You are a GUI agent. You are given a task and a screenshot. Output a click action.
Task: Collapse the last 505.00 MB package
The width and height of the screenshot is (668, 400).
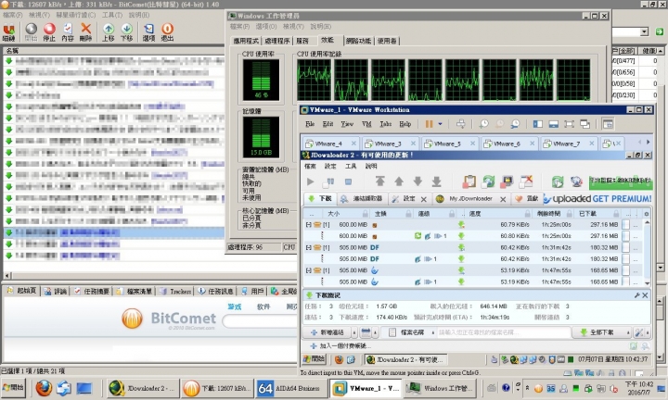click(x=308, y=270)
